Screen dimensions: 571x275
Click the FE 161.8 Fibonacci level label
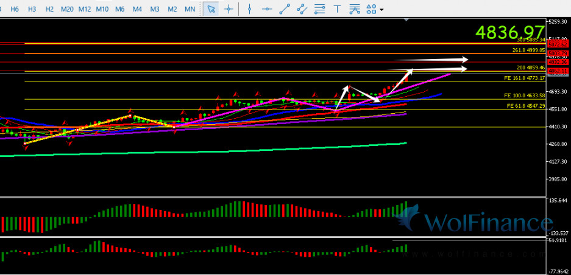[523, 78]
